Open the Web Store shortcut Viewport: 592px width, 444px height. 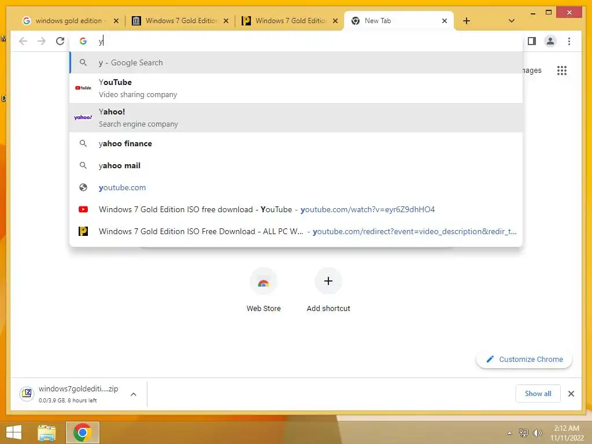264,290
